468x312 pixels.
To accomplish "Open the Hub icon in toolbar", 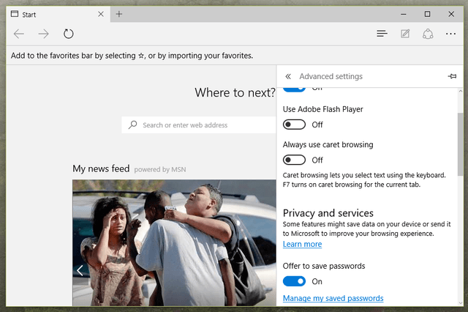I will [x=382, y=34].
